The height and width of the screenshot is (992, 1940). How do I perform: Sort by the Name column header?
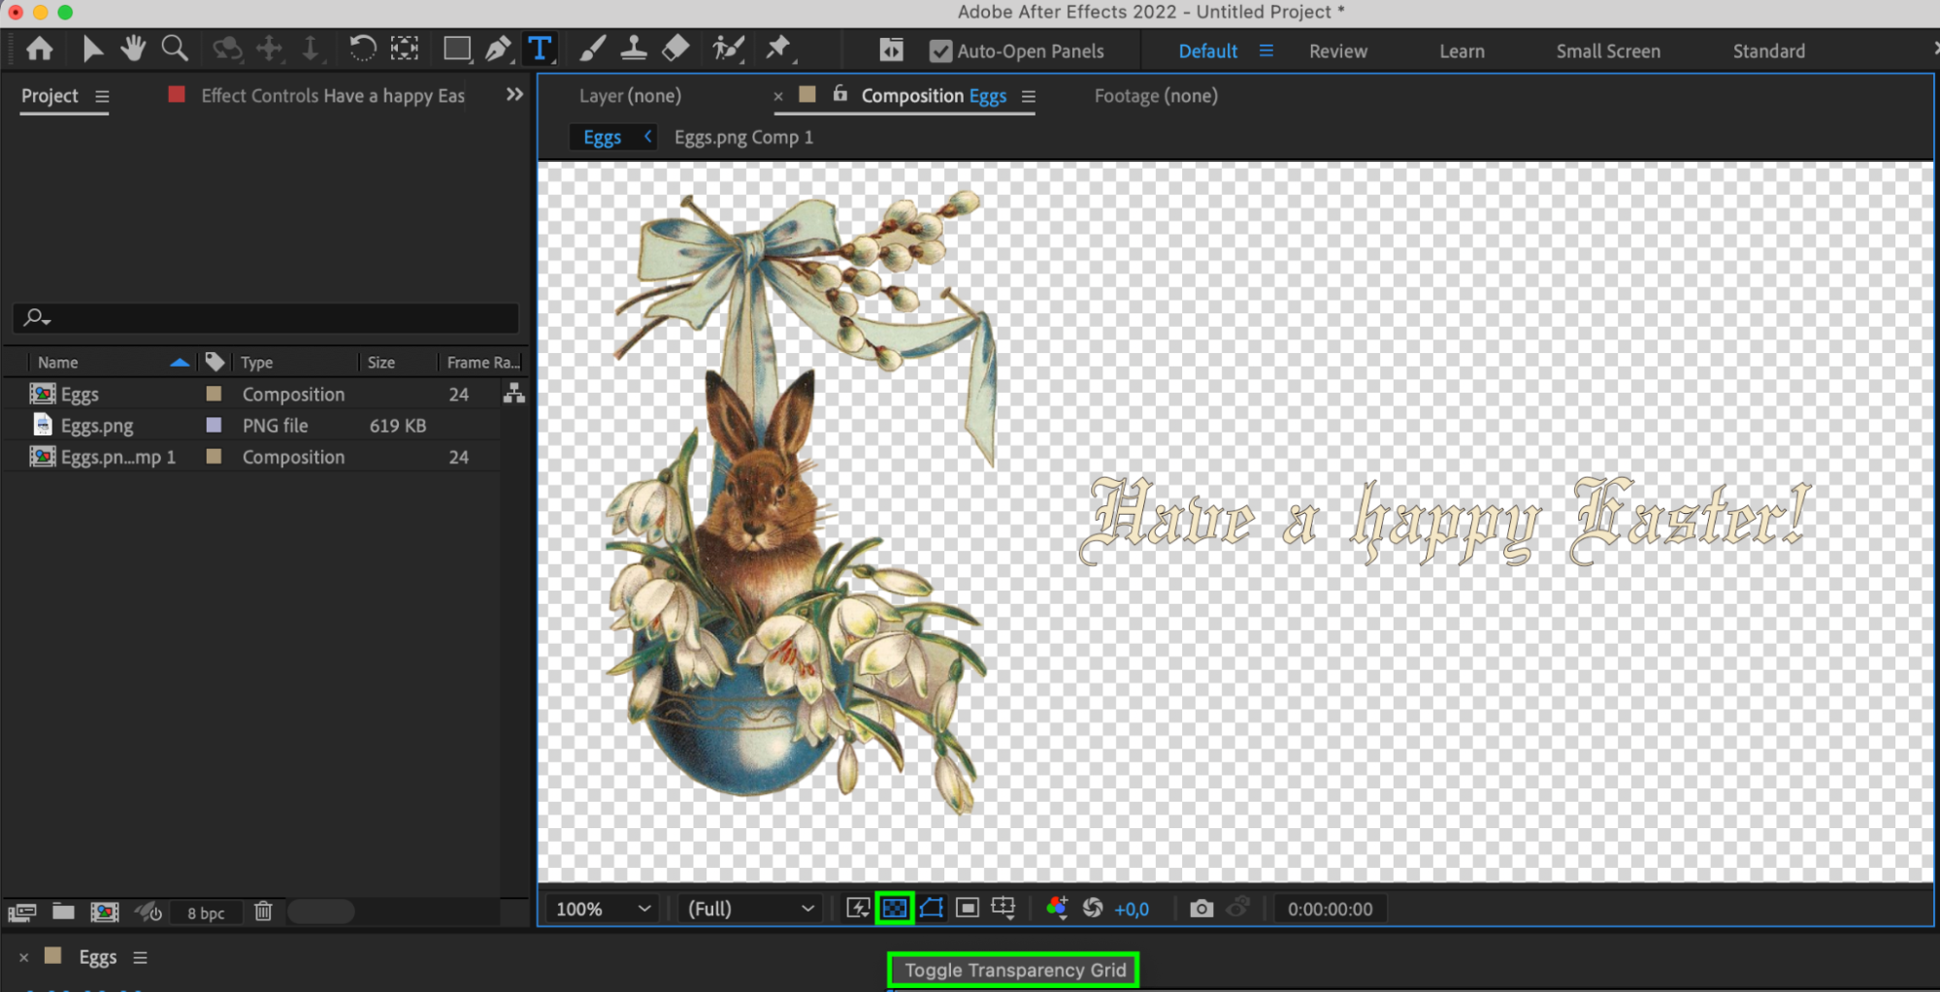point(57,363)
